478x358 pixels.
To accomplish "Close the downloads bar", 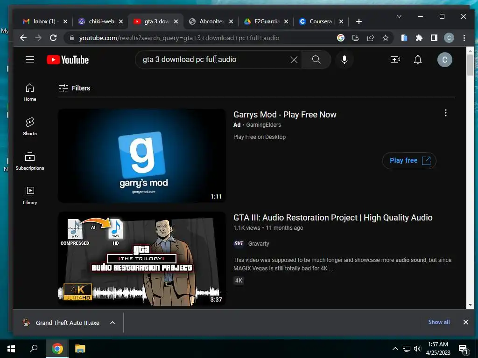I will pyautogui.click(x=466, y=322).
